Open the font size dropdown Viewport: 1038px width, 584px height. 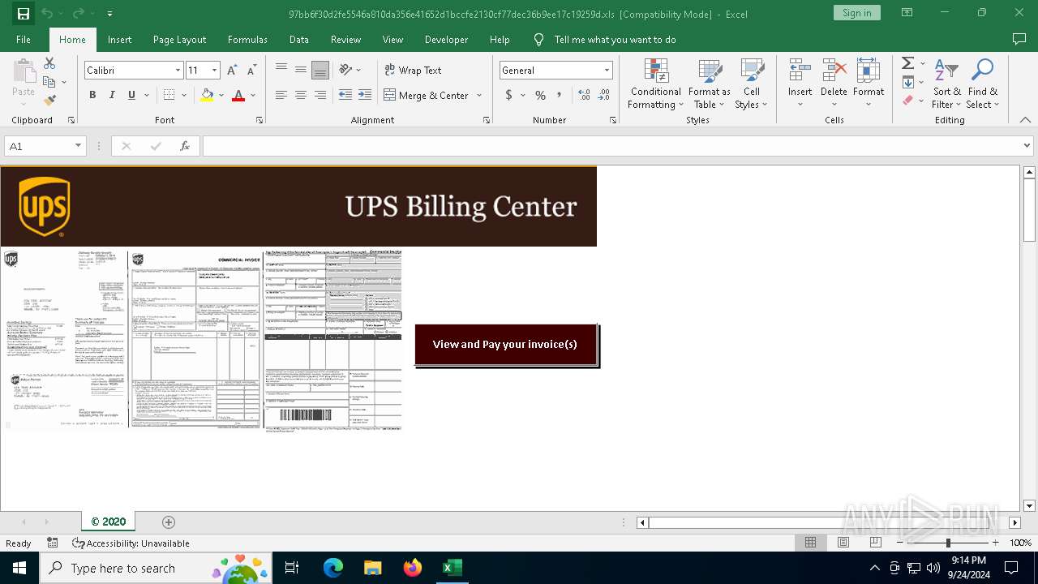(214, 71)
